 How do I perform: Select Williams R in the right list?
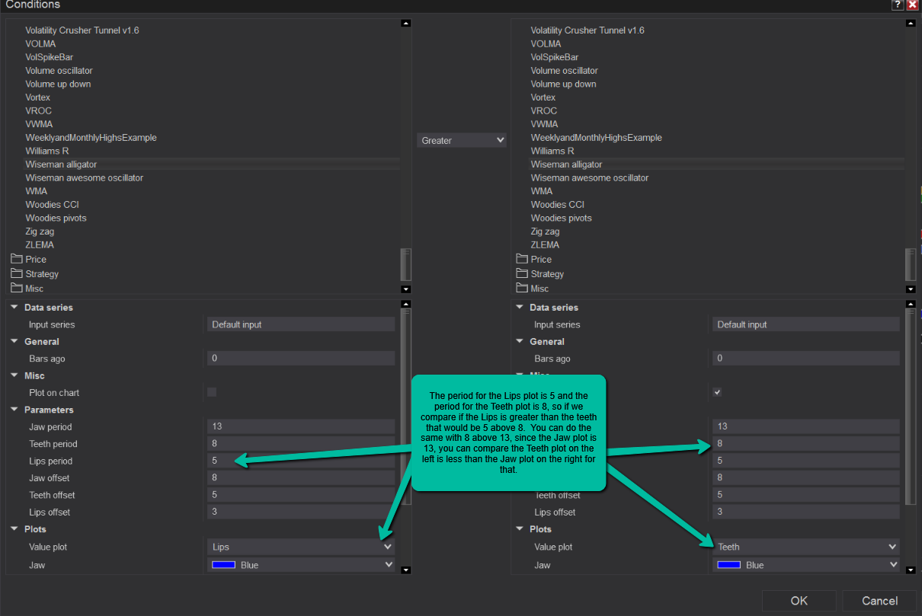tap(552, 151)
